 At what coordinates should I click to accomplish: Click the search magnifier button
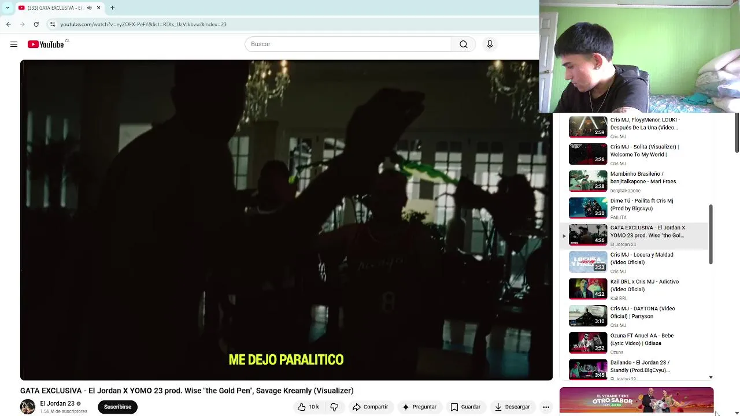coord(464,44)
